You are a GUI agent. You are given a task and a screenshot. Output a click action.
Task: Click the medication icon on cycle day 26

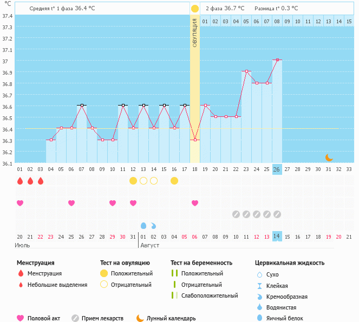pyautogui.click(x=277, y=214)
